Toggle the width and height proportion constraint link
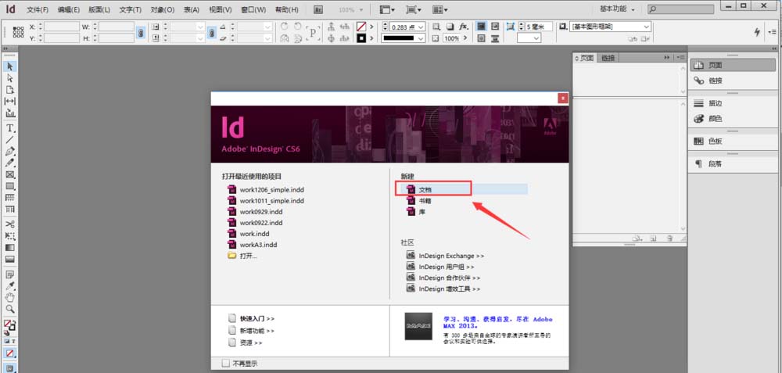 (141, 32)
